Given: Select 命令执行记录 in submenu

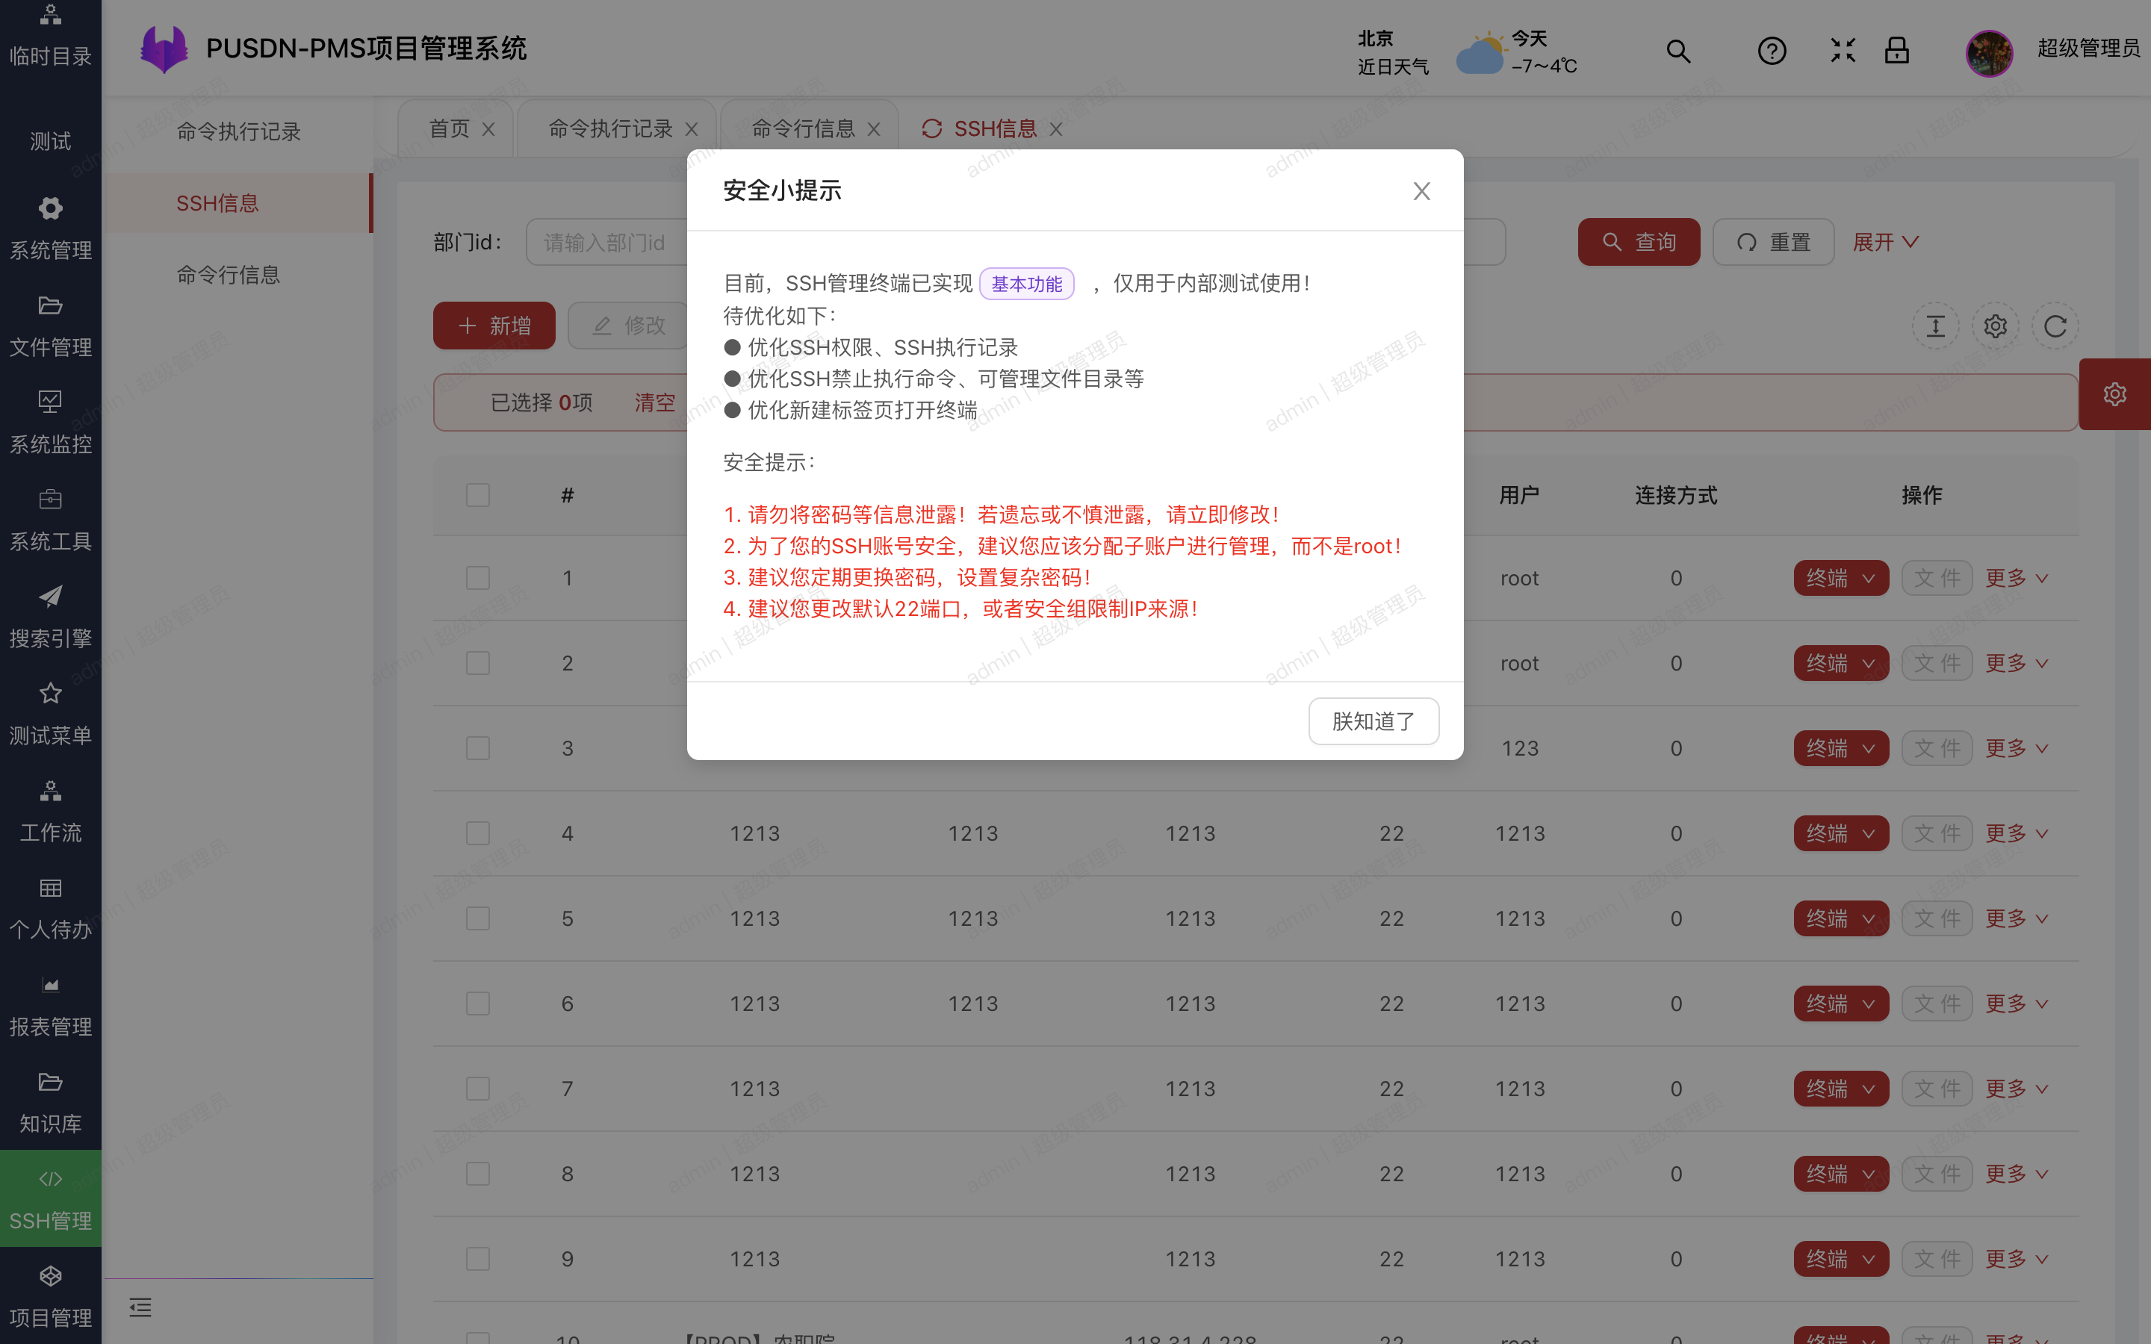Looking at the screenshot, I should pos(238,131).
